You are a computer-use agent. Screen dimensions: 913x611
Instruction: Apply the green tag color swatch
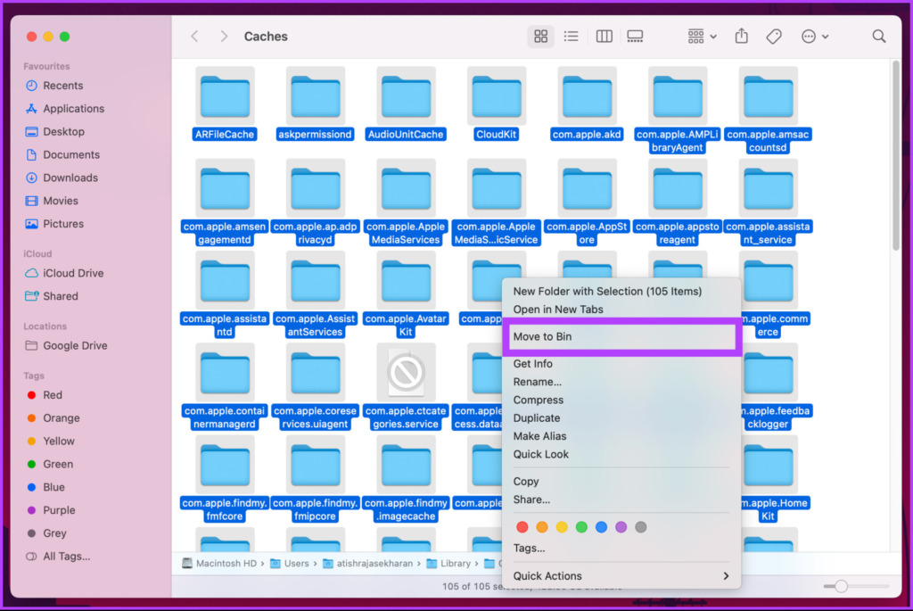(581, 527)
